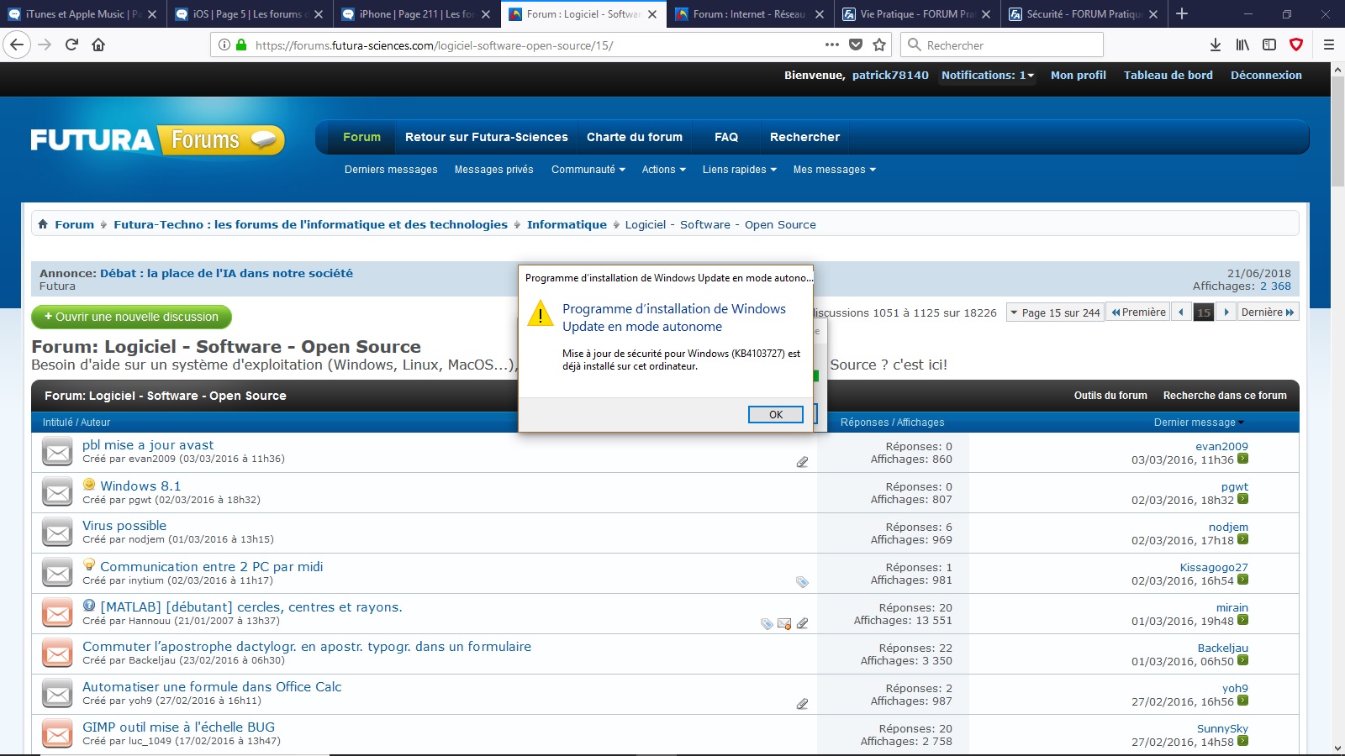Open the Firefox hamburger menu
Screen dimensions: 1345x756
pyautogui.click(x=1329, y=45)
